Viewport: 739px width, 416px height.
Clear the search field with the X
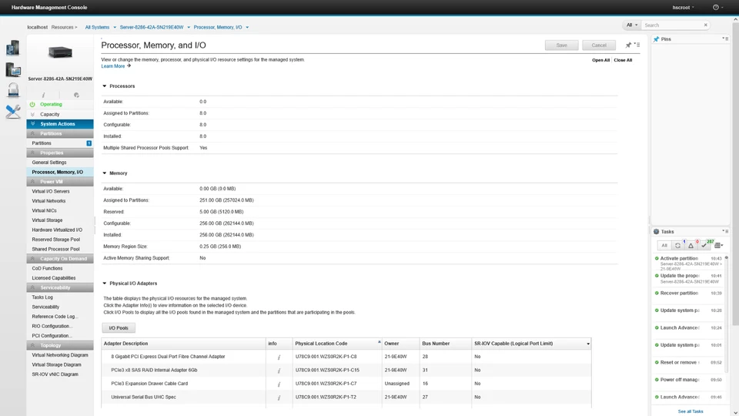click(x=706, y=25)
